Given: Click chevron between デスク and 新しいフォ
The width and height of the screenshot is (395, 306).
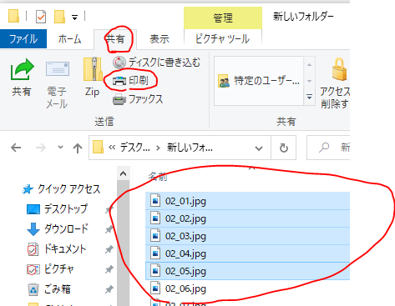Looking at the screenshot, I should click(158, 148).
